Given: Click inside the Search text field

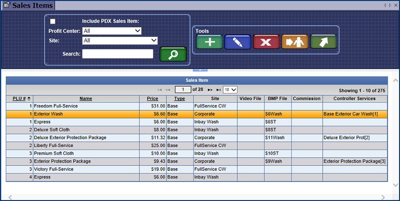Looking at the screenshot, I should tap(117, 54).
